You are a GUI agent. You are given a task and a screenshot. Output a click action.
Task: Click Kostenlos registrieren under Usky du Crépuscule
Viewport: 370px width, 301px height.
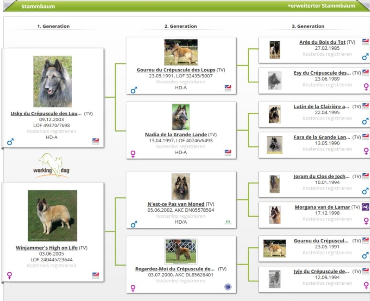pos(51,131)
